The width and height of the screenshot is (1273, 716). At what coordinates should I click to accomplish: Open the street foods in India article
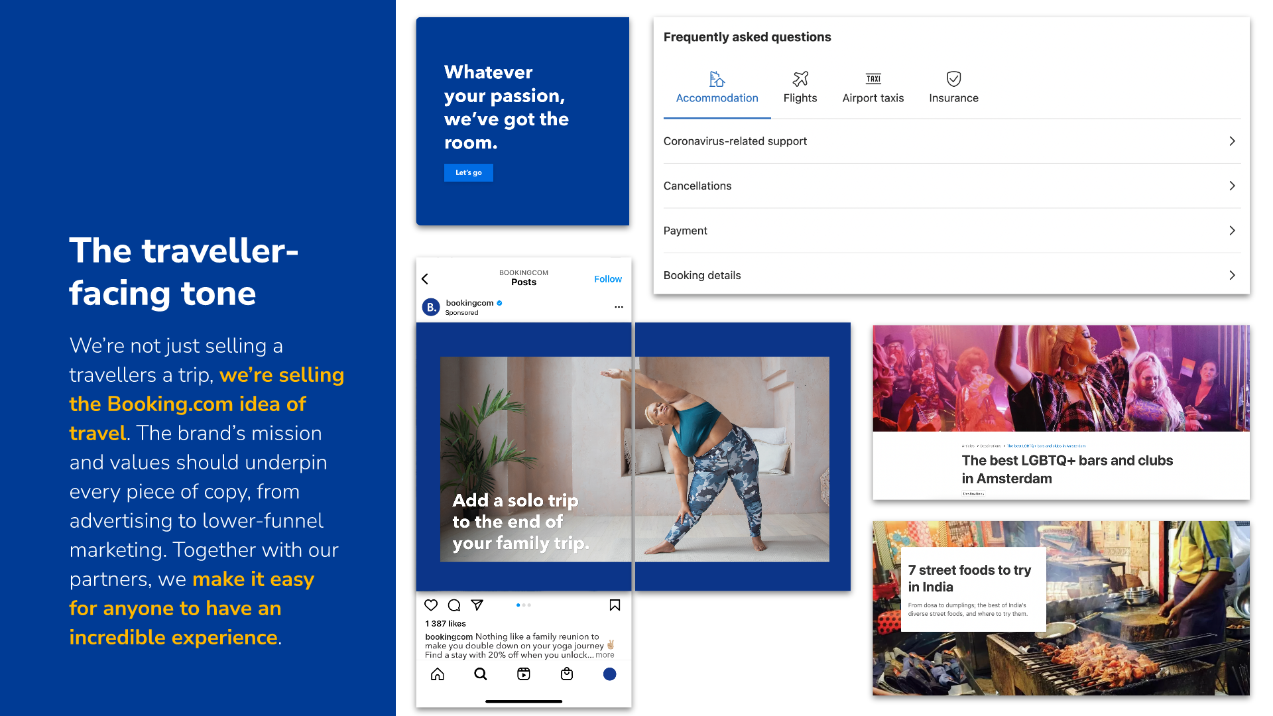point(970,578)
